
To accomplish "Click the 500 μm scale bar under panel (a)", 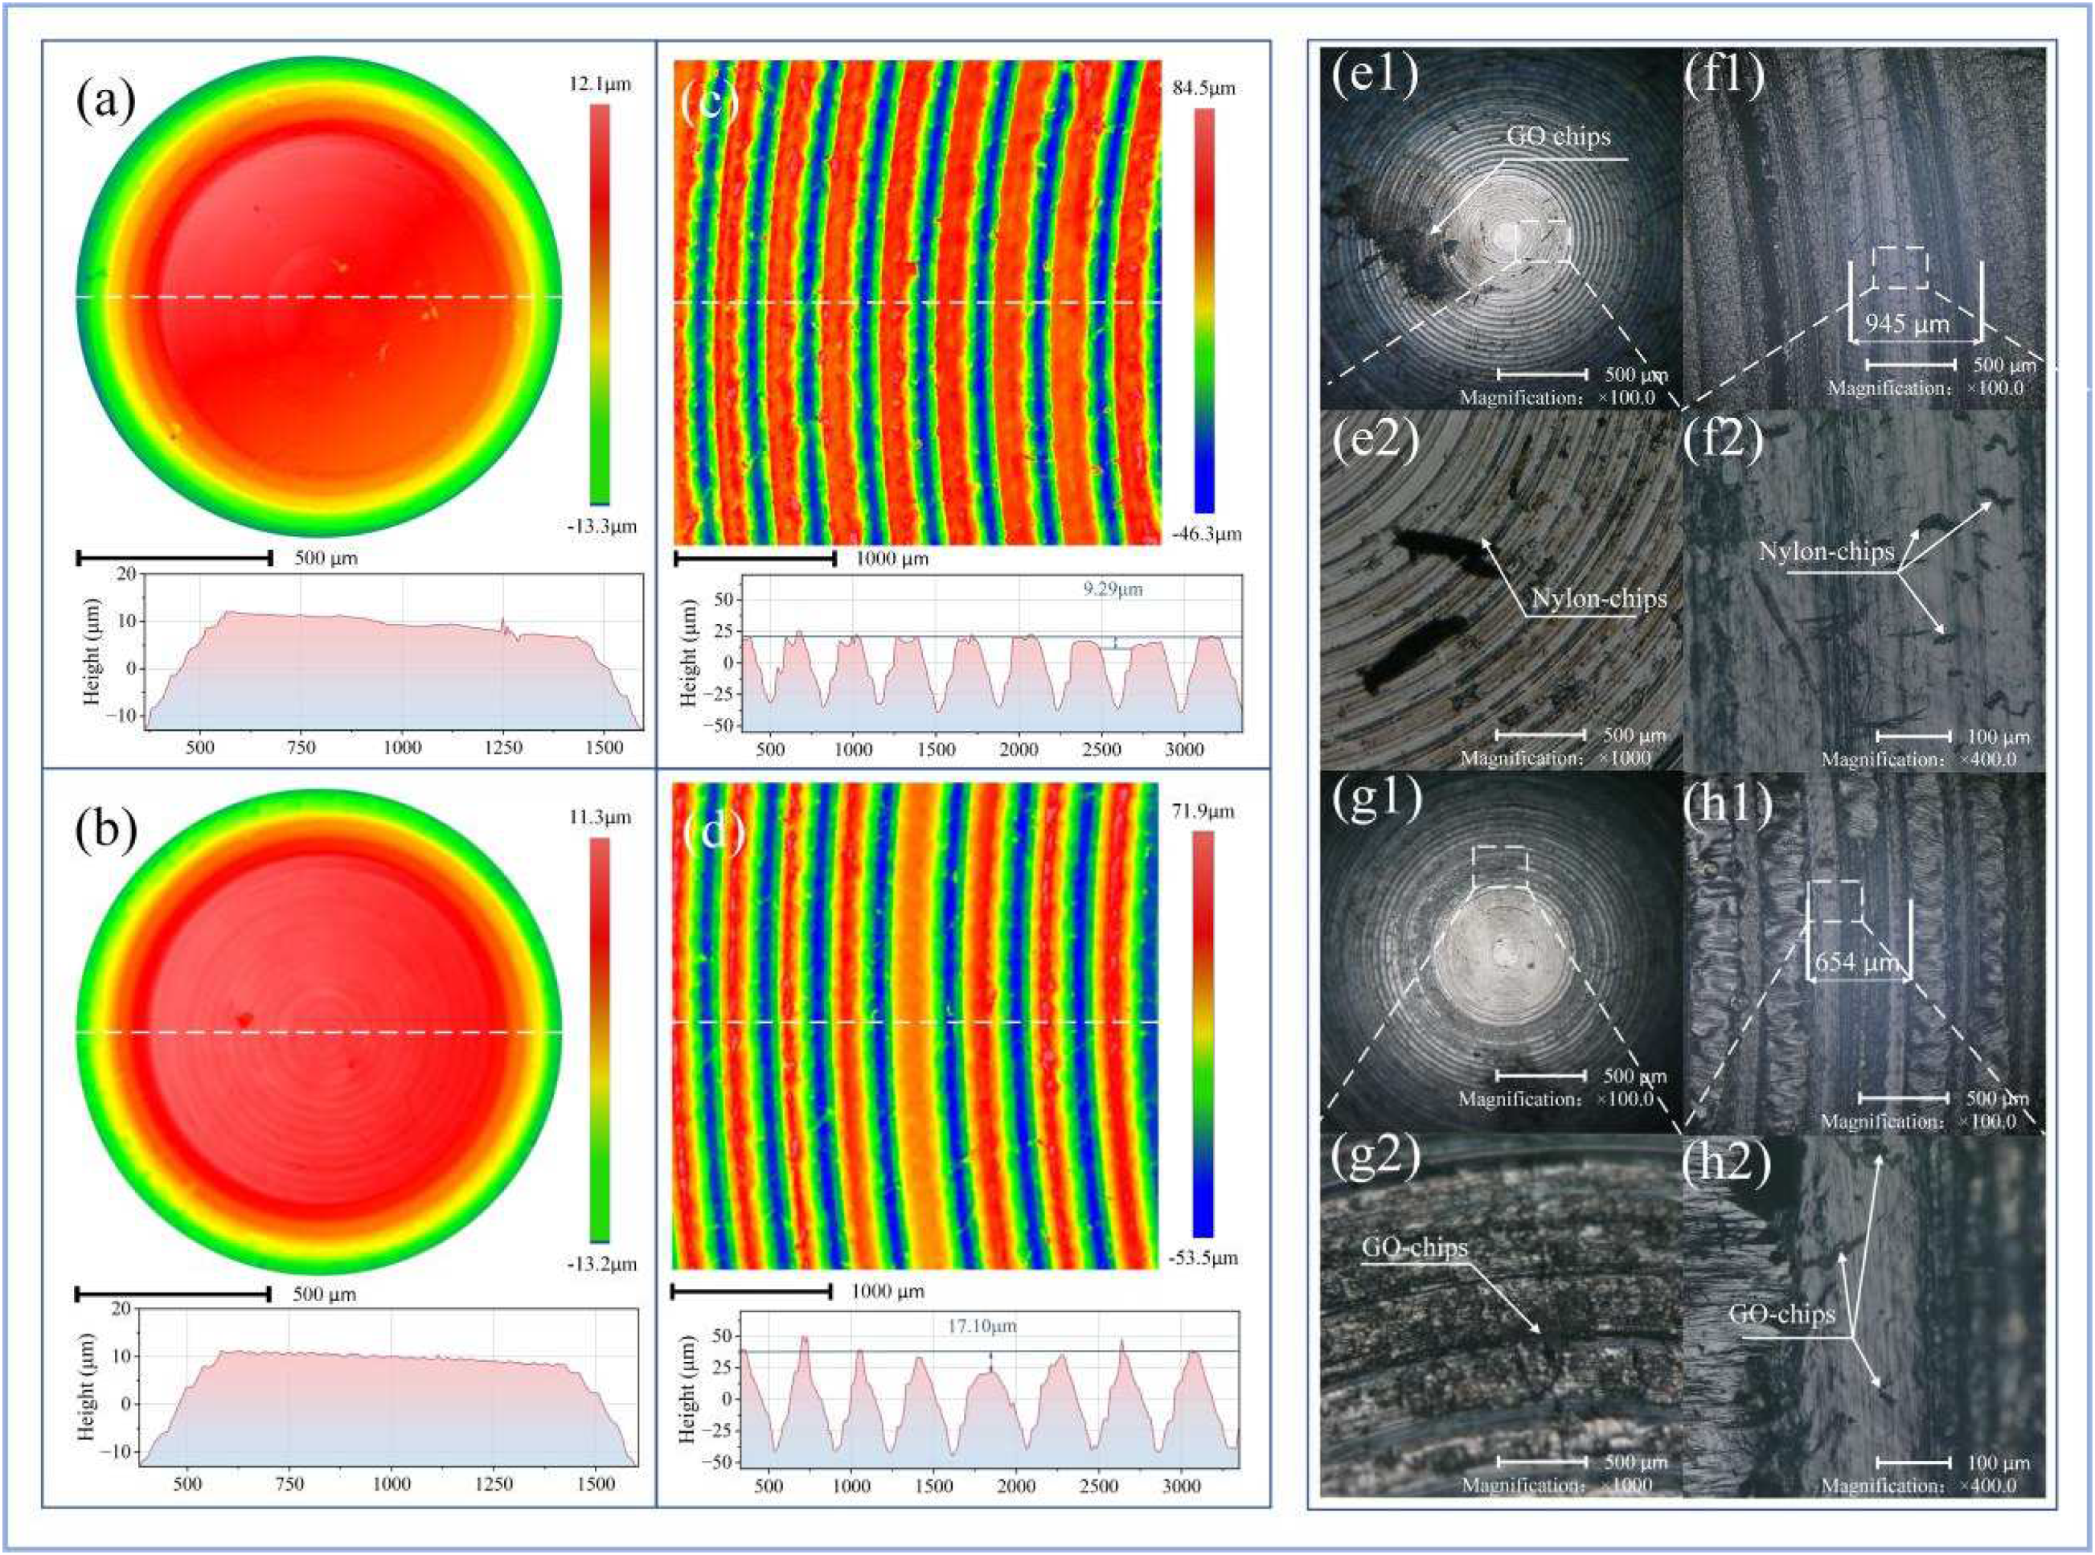I will (174, 558).
